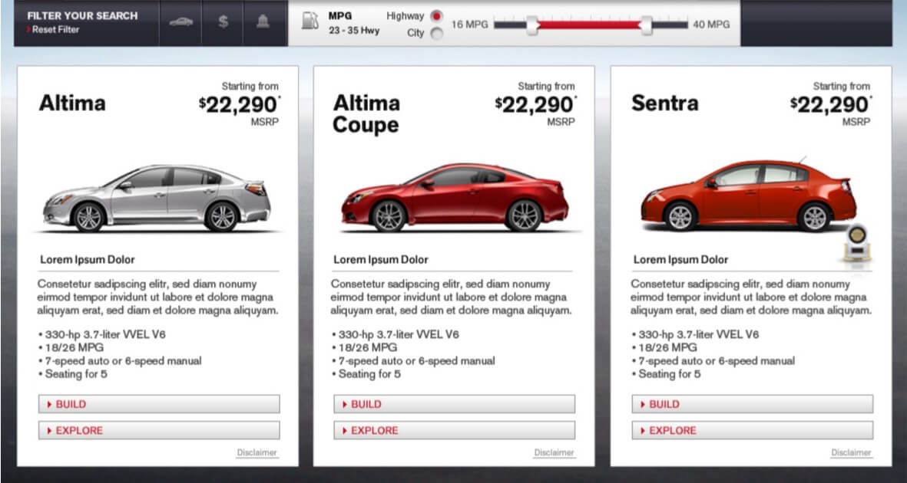Build the Altima Coupe
907x483 pixels.
[x=454, y=404]
